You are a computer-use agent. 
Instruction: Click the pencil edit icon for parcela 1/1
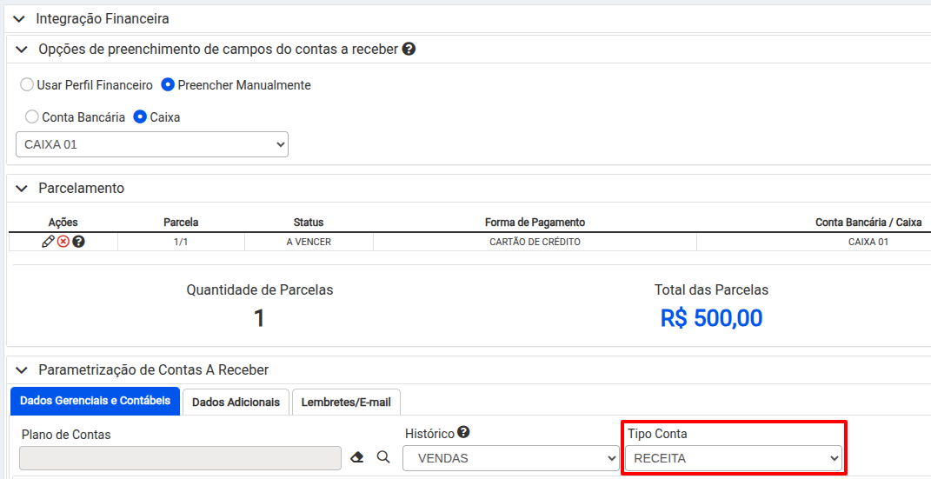(x=48, y=242)
